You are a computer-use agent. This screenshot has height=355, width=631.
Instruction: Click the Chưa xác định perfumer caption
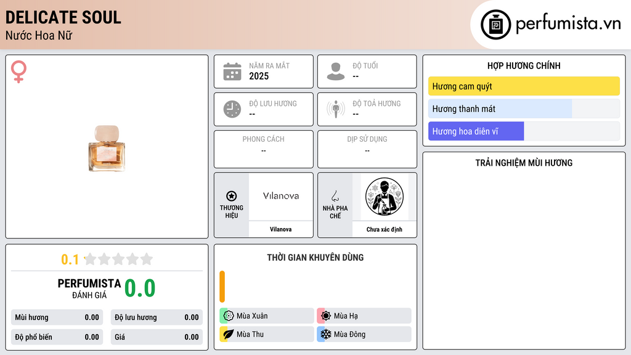pyautogui.click(x=385, y=229)
